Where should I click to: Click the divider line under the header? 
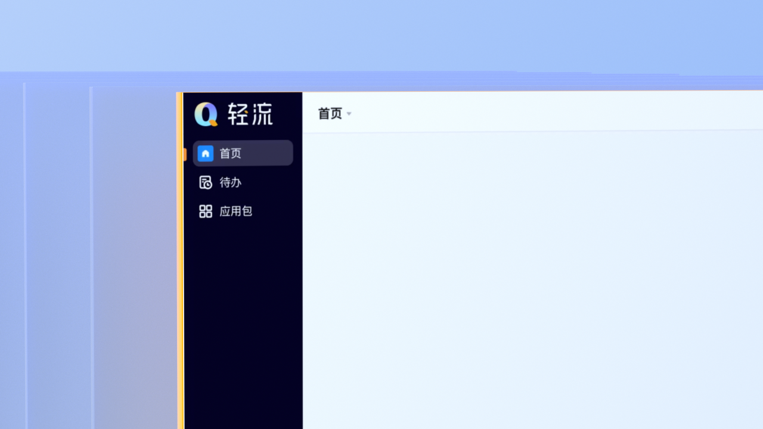click(x=531, y=132)
